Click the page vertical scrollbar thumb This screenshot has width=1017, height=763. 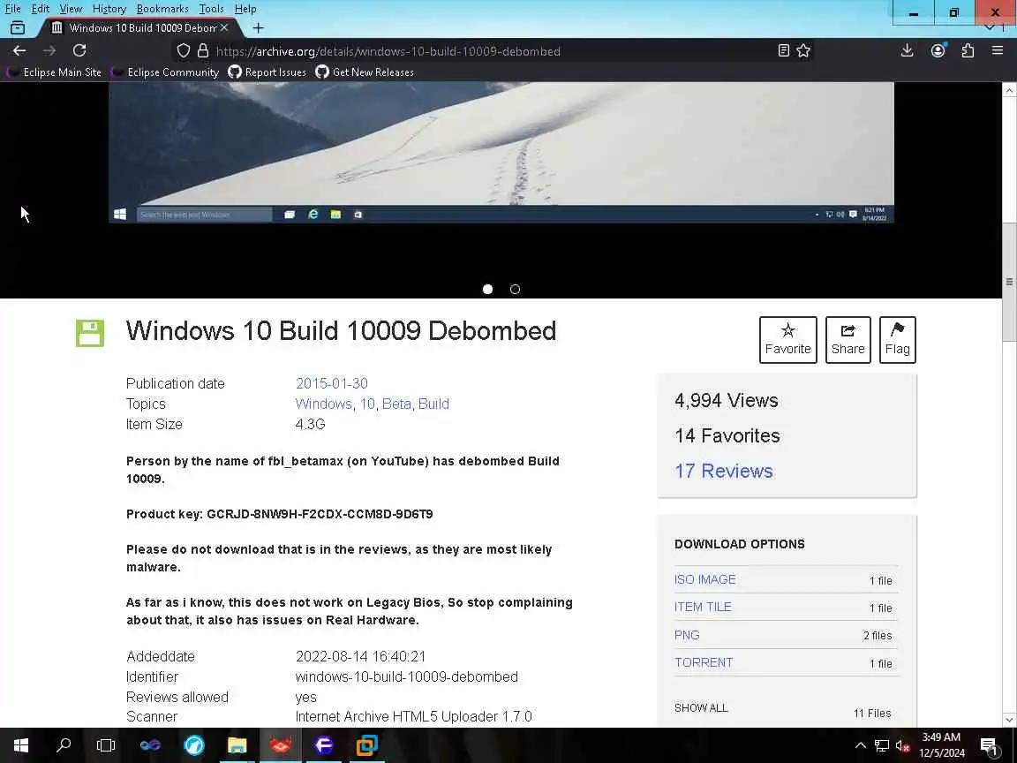[x=1009, y=282]
